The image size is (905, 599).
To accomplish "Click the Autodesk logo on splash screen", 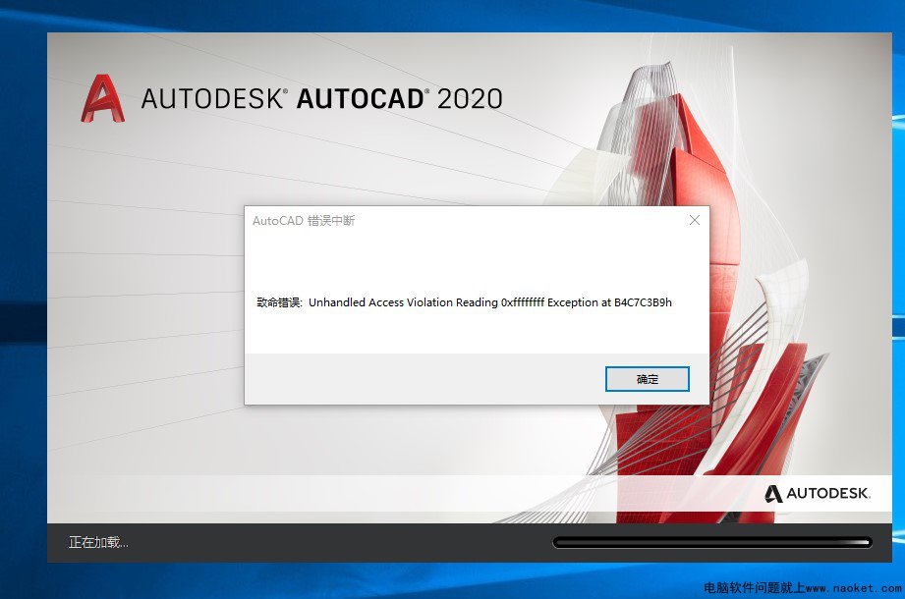I will pos(818,494).
